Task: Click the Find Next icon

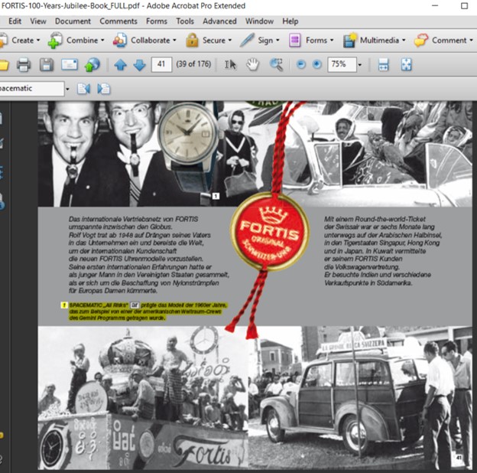Action: [x=104, y=89]
